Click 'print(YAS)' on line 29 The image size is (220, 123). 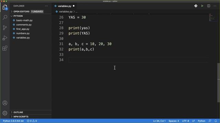tap(79, 33)
